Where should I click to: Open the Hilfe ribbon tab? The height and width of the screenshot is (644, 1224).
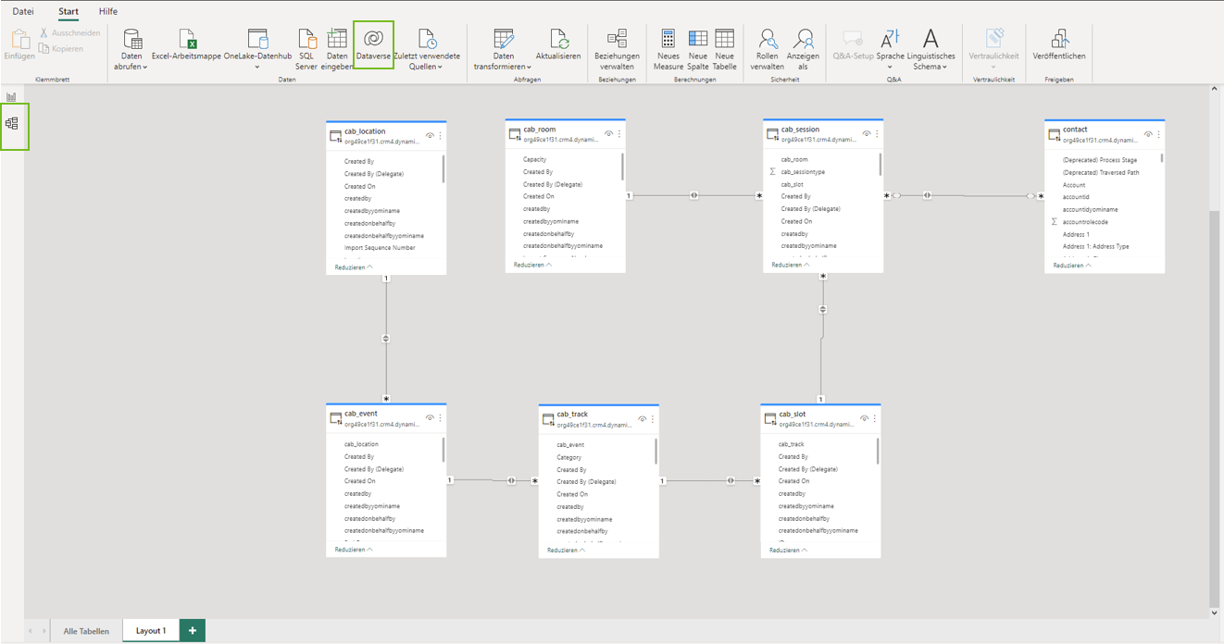(108, 11)
